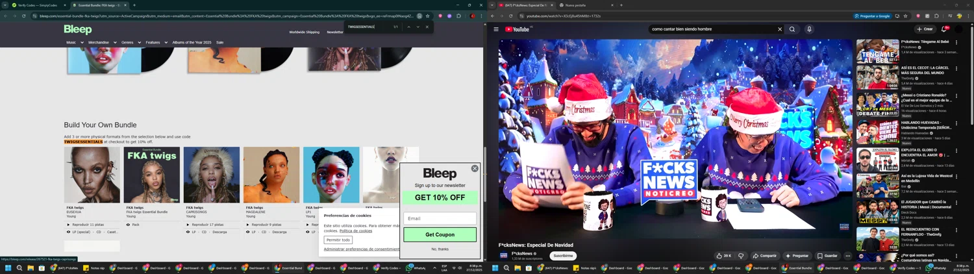Open Albums of the Year 2025
This screenshot has width=974, height=274.
[x=192, y=42]
